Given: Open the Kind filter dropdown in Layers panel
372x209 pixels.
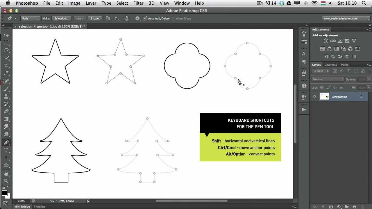Looking at the screenshot, I should coord(321,71).
